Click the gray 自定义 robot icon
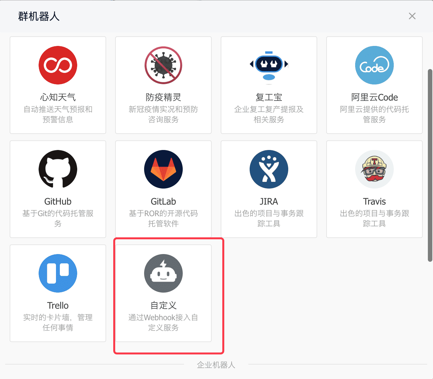433x379 pixels. coord(163,273)
